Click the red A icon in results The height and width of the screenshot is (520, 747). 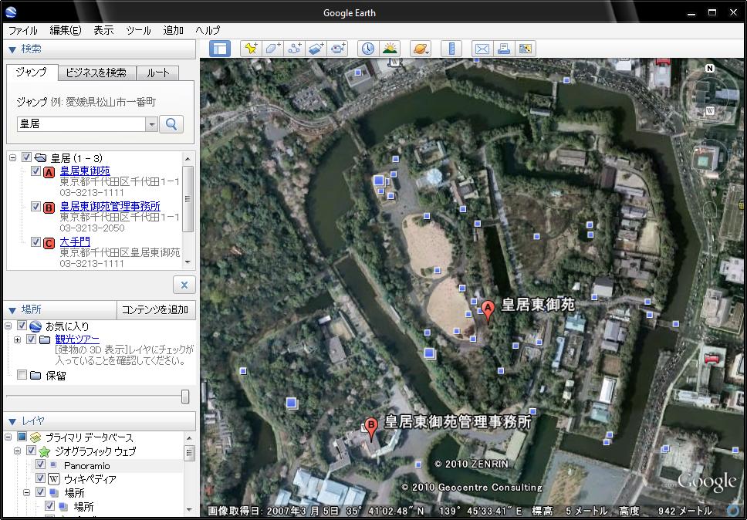tap(49, 172)
